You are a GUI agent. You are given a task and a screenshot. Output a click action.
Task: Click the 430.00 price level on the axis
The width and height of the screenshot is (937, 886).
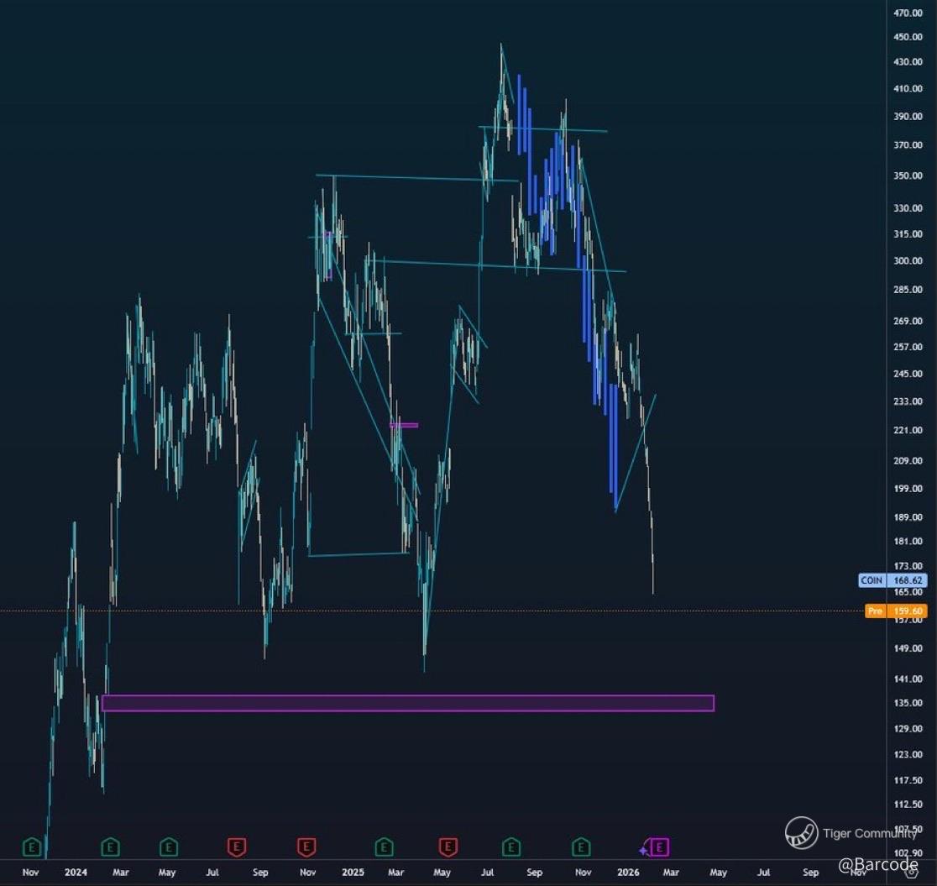pos(908,61)
